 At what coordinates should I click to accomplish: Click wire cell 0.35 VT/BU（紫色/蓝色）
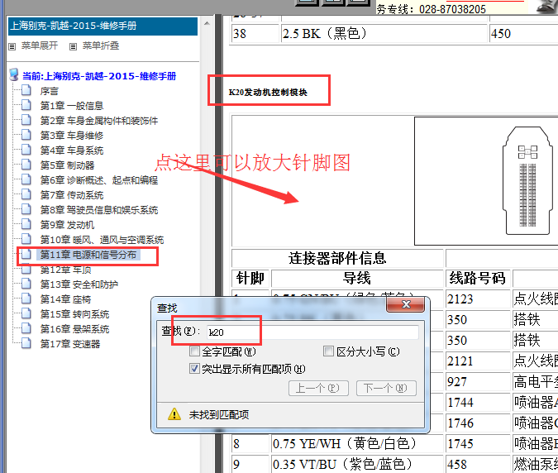pos(357,464)
